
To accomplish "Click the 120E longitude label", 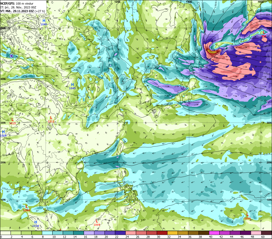I will coord(118,2).
